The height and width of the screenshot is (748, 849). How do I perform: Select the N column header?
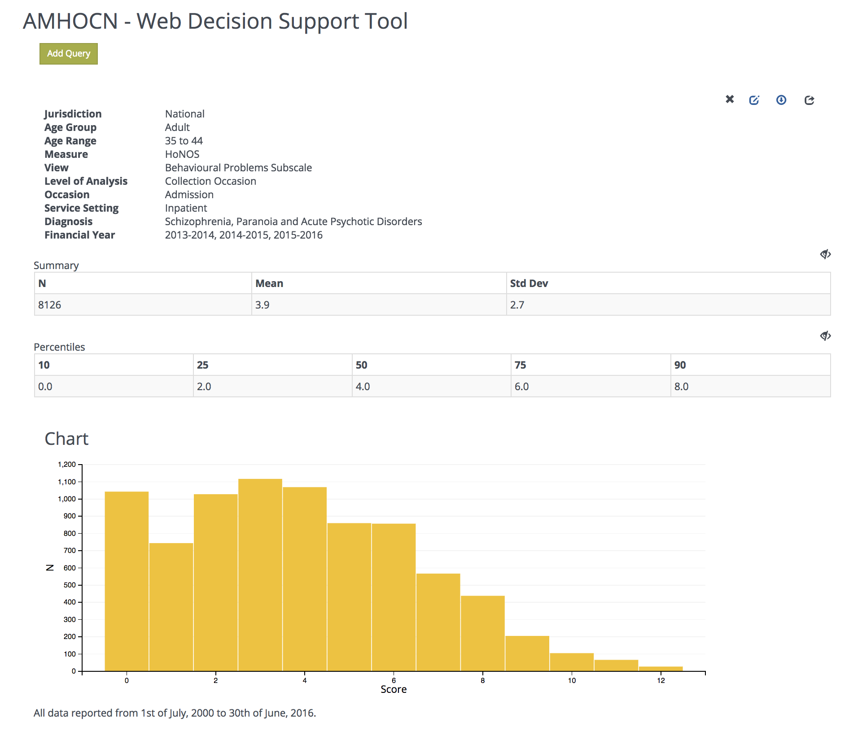pyautogui.click(x=41, y=283)
